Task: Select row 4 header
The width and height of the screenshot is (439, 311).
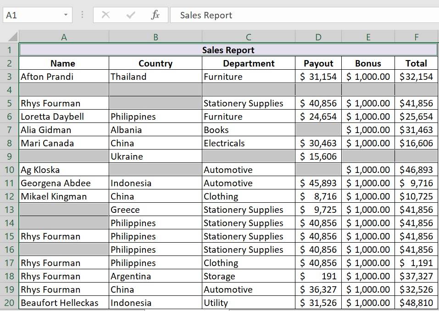Action: pyautogui.click(x=9, y=90)
